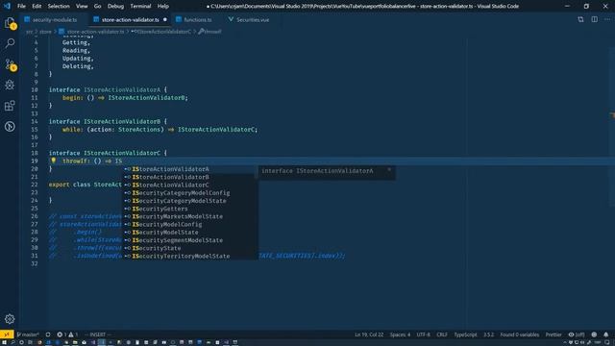Select ISecurityGetters suggestion

(190, 209)
